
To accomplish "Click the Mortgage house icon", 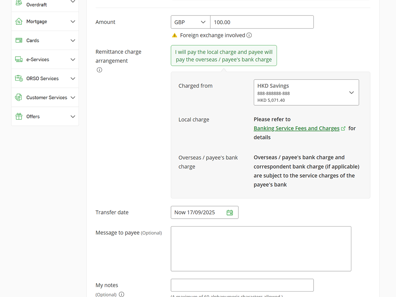I will 19,21.
